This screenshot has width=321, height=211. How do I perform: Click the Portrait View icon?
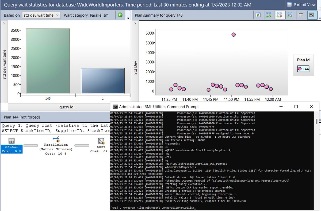pyautogui.click(x=290, y=5)
